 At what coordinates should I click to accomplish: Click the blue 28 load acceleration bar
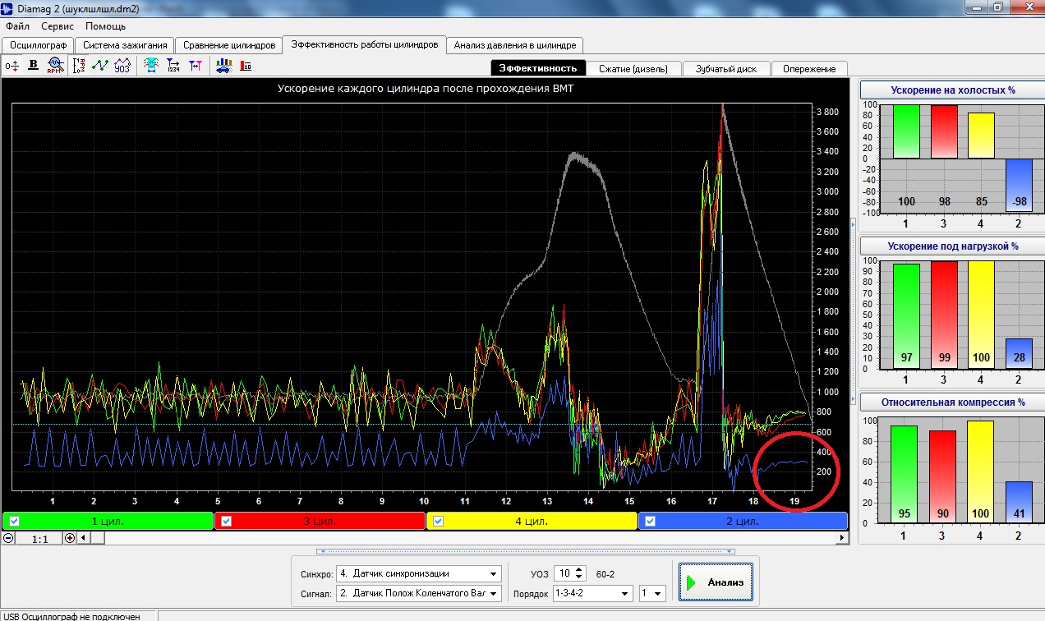(1019, 353)
